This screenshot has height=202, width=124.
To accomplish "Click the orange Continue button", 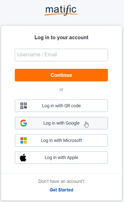I will [x=61, y=75].
